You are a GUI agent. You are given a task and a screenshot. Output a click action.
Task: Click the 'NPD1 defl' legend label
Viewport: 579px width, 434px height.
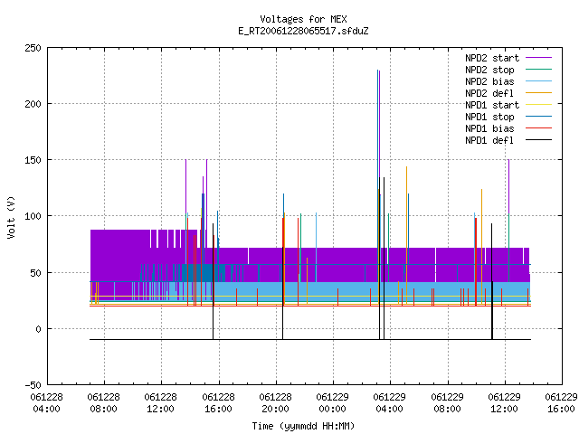489,140
